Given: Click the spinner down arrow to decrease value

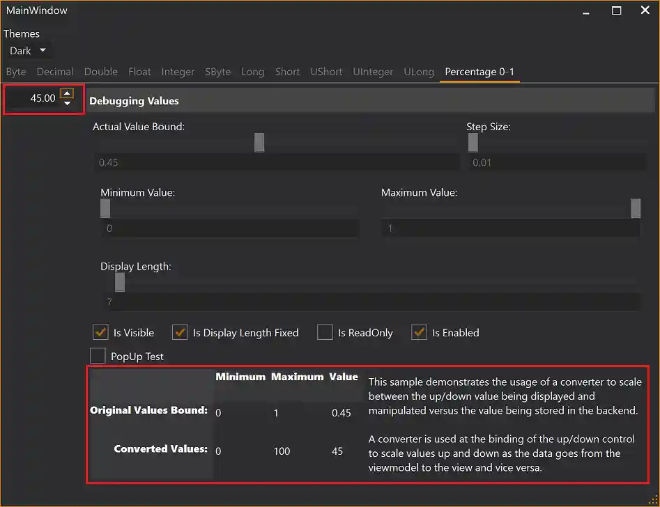Looking at the screenshot, I should 67,103.
